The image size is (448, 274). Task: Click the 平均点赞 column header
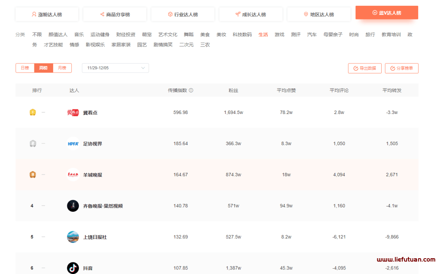point(286,90)
